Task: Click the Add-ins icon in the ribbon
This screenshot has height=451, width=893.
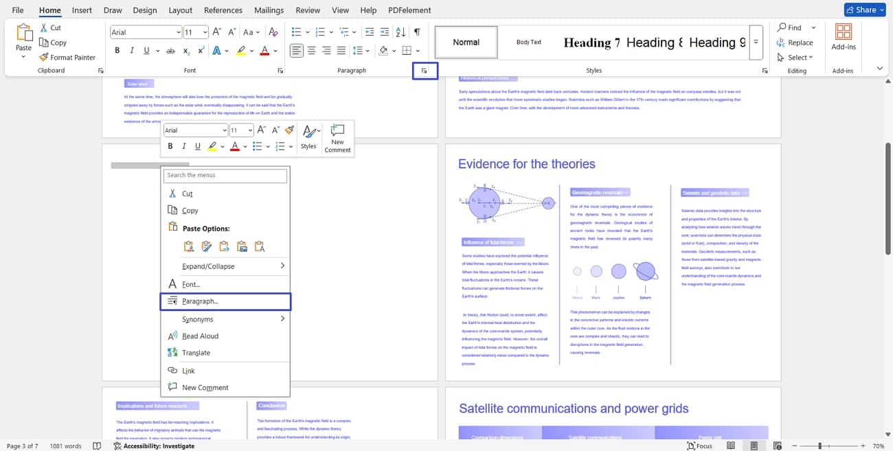Action: [x=843, y=36]
